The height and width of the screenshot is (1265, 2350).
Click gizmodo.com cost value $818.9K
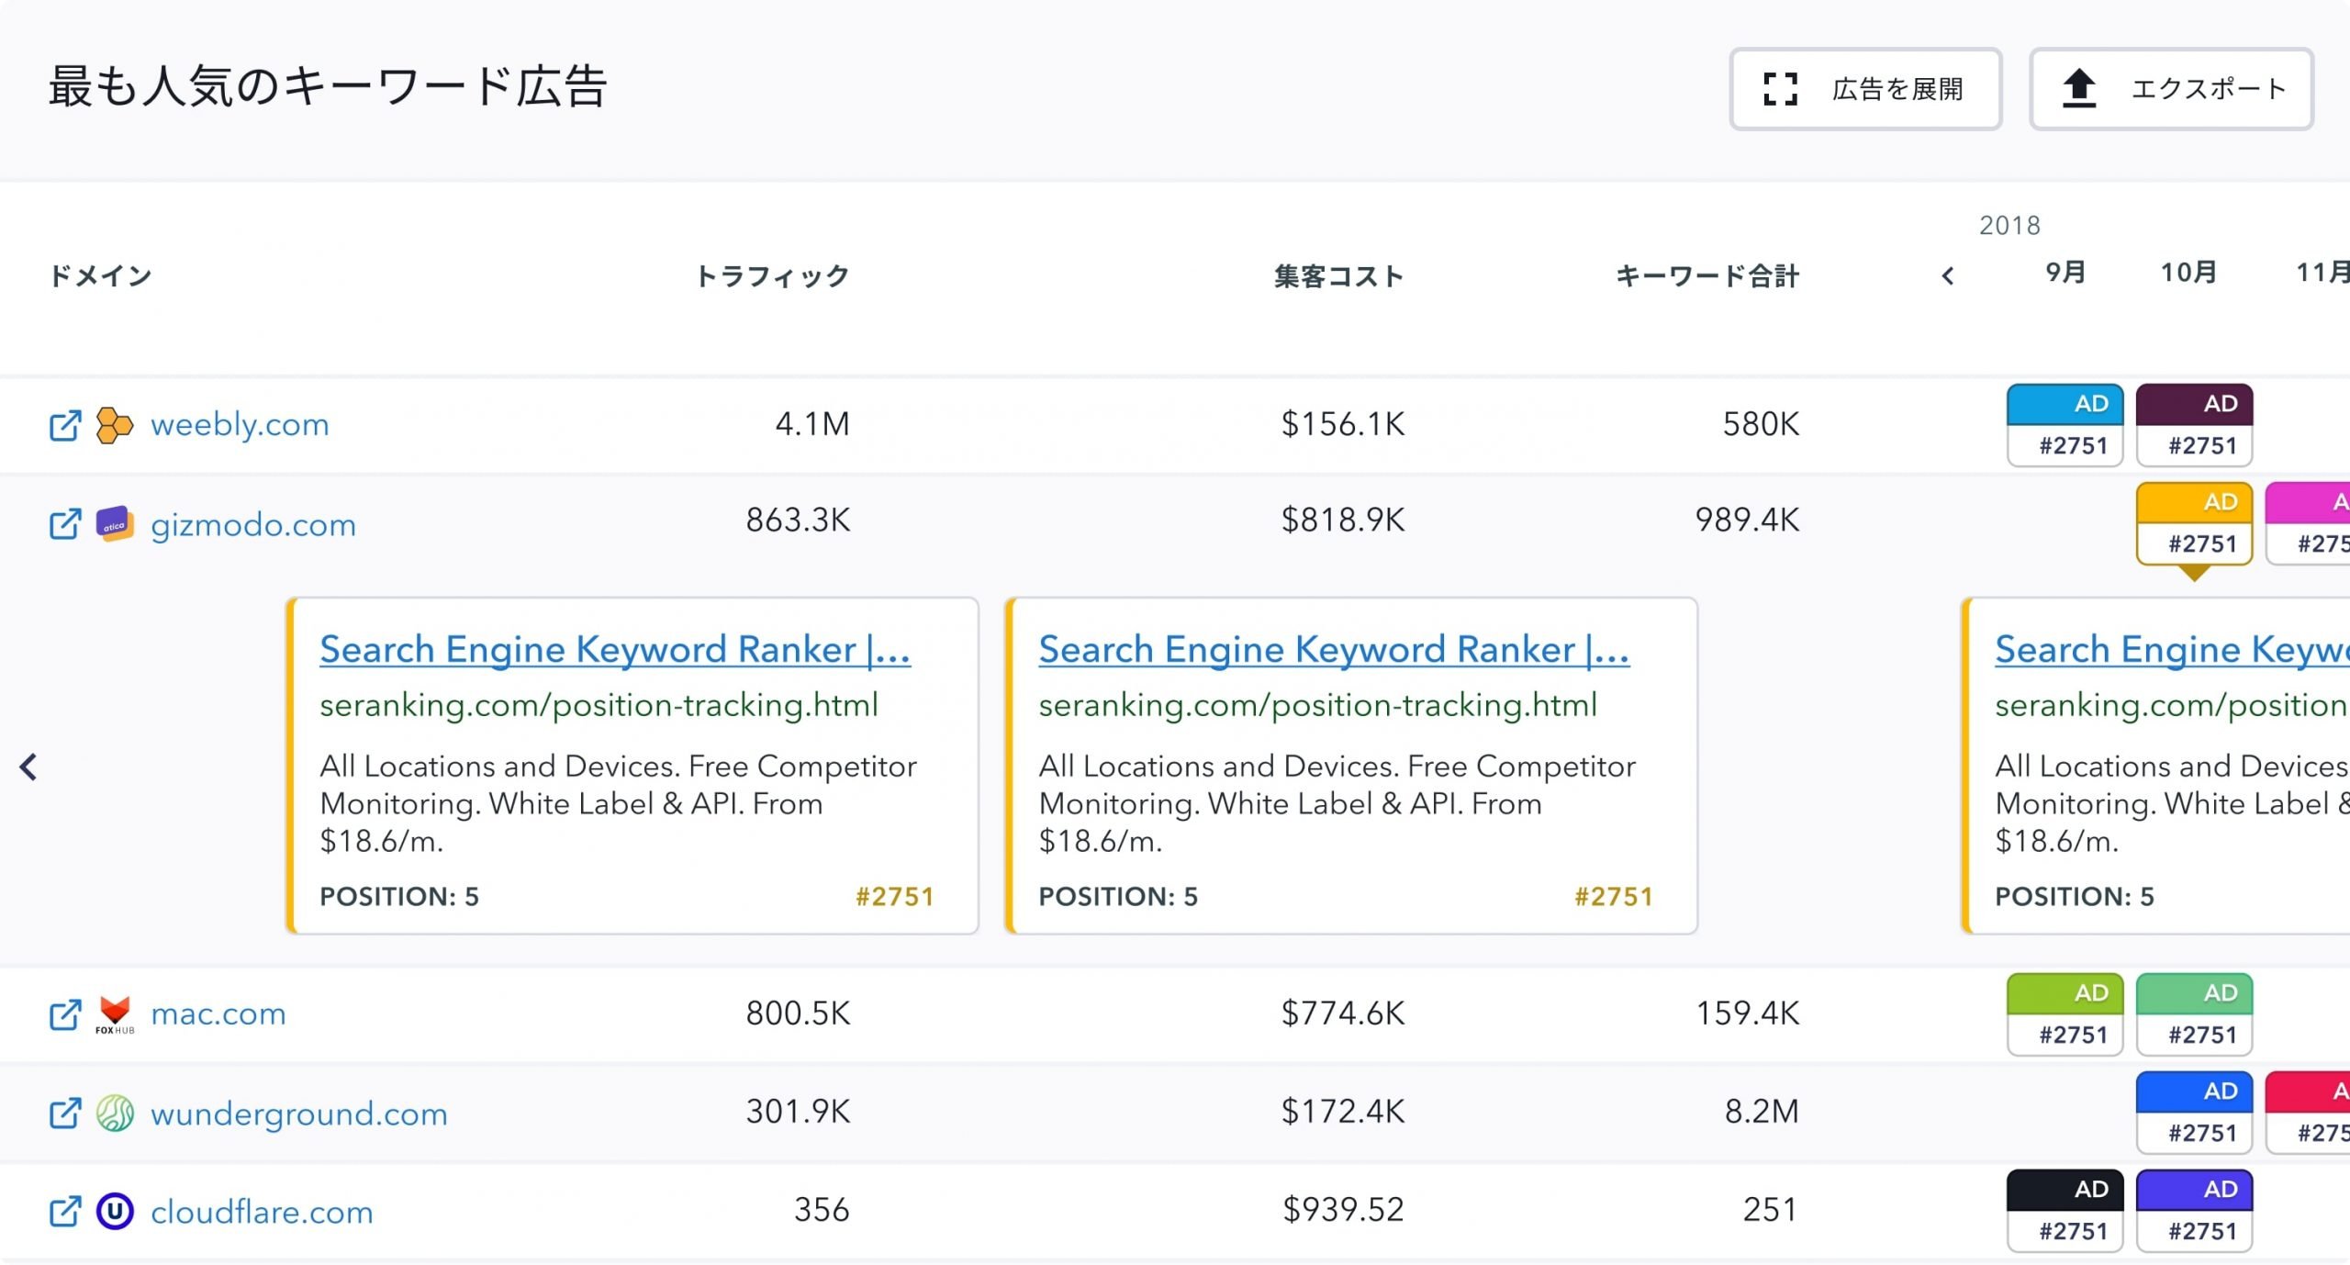[1343, 521]
